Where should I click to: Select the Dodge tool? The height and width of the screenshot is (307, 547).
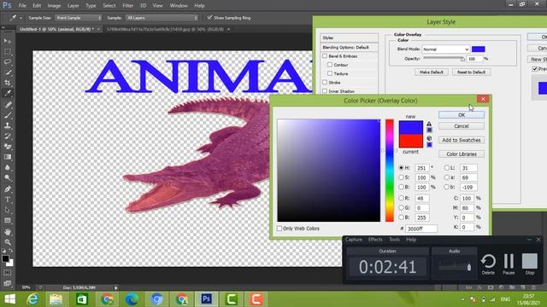coord(8,178)
